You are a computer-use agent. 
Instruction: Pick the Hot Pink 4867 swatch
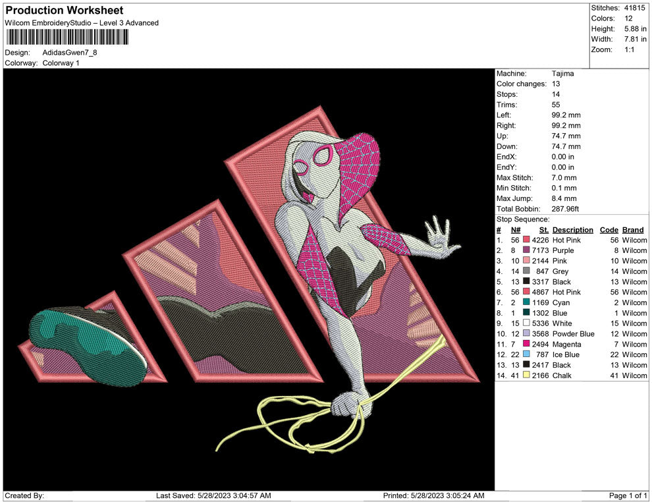(526, 292)
